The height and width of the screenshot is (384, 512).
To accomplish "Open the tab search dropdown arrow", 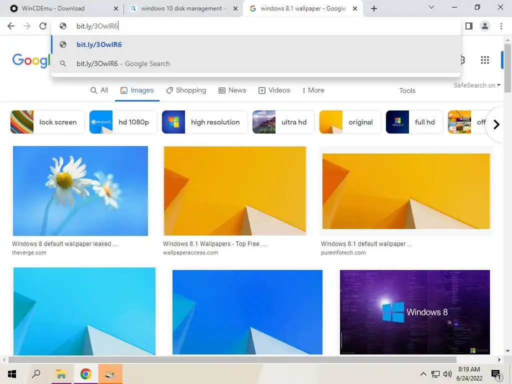I will click(x=431, y=7).
